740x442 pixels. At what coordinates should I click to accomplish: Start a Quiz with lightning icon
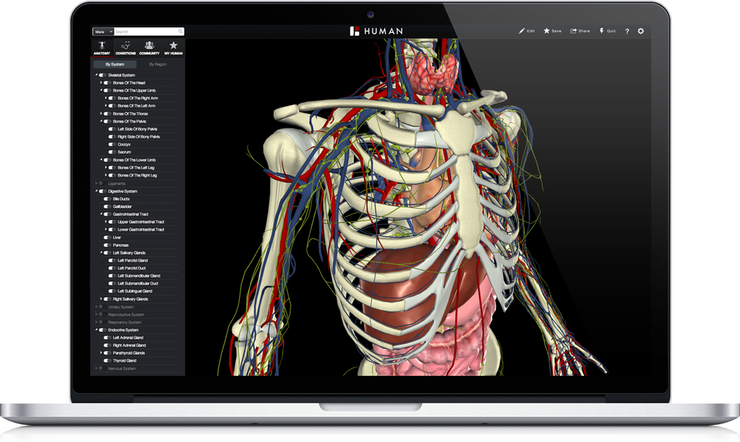[607, 31]
